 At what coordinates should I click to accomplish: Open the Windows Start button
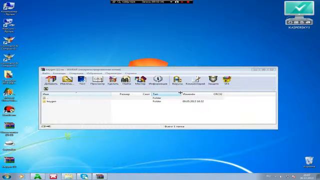6,176
